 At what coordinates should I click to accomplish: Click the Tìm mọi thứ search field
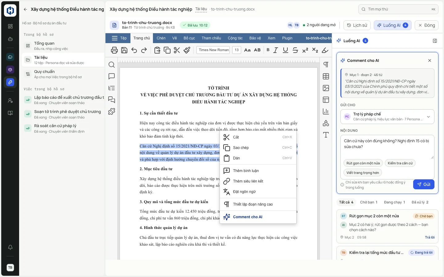point(398,9)
